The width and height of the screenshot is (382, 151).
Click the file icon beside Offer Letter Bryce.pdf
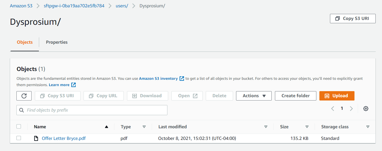click(36, 138)
